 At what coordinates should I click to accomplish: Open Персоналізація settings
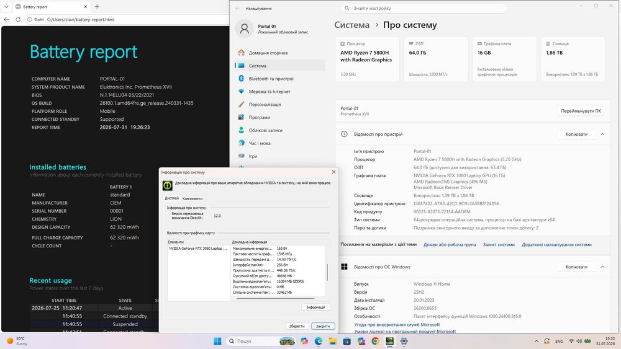(280, 104)
